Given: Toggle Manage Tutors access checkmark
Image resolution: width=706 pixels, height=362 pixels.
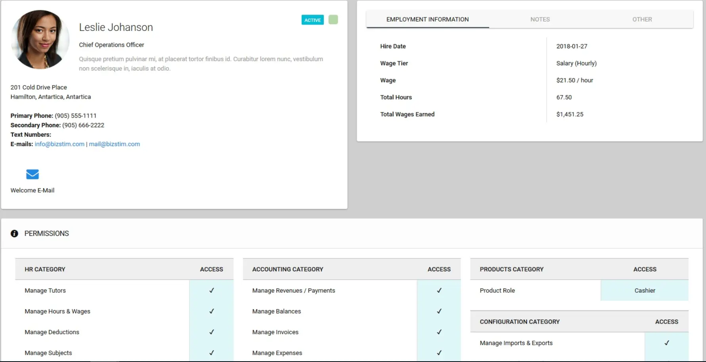Looking at the screenshot, I should point(211,290).
